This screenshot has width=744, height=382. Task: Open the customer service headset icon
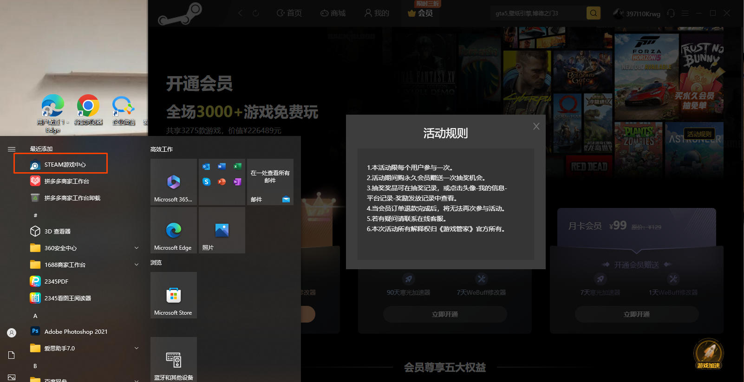671,13
